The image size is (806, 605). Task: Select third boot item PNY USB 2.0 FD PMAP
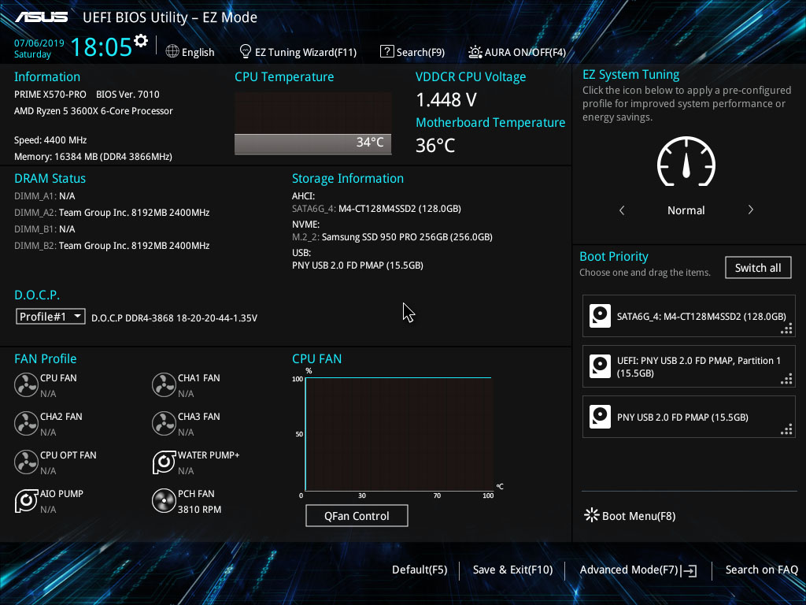[689, 417]
